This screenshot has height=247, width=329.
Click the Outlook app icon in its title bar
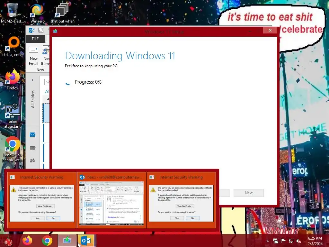click(x=31, y=31)
